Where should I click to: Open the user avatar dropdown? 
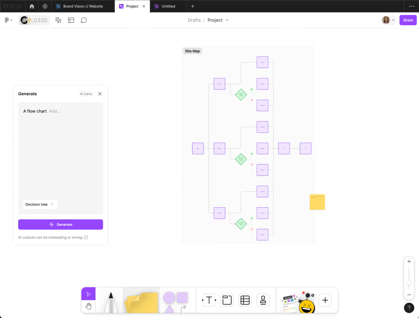pos(389,20)
